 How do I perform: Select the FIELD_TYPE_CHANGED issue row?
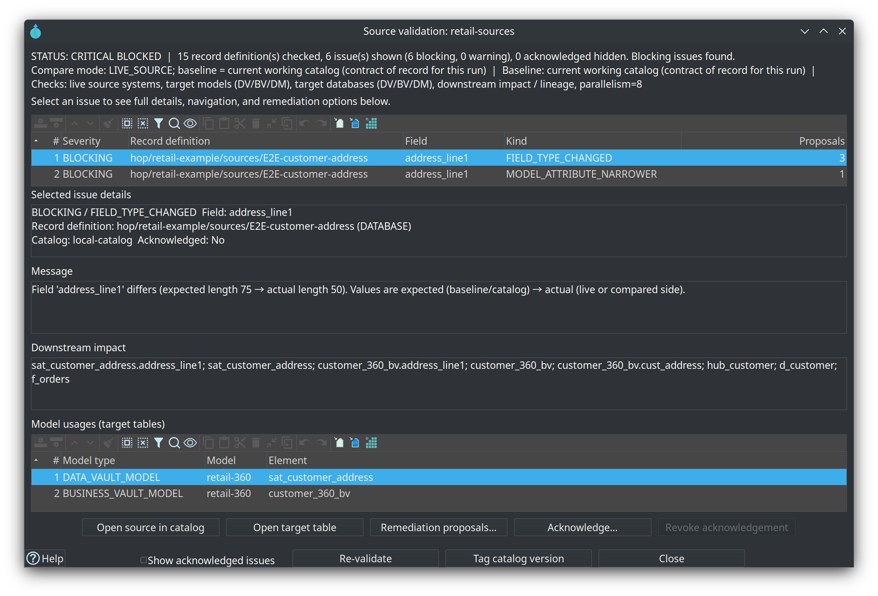tap(438, 157)
